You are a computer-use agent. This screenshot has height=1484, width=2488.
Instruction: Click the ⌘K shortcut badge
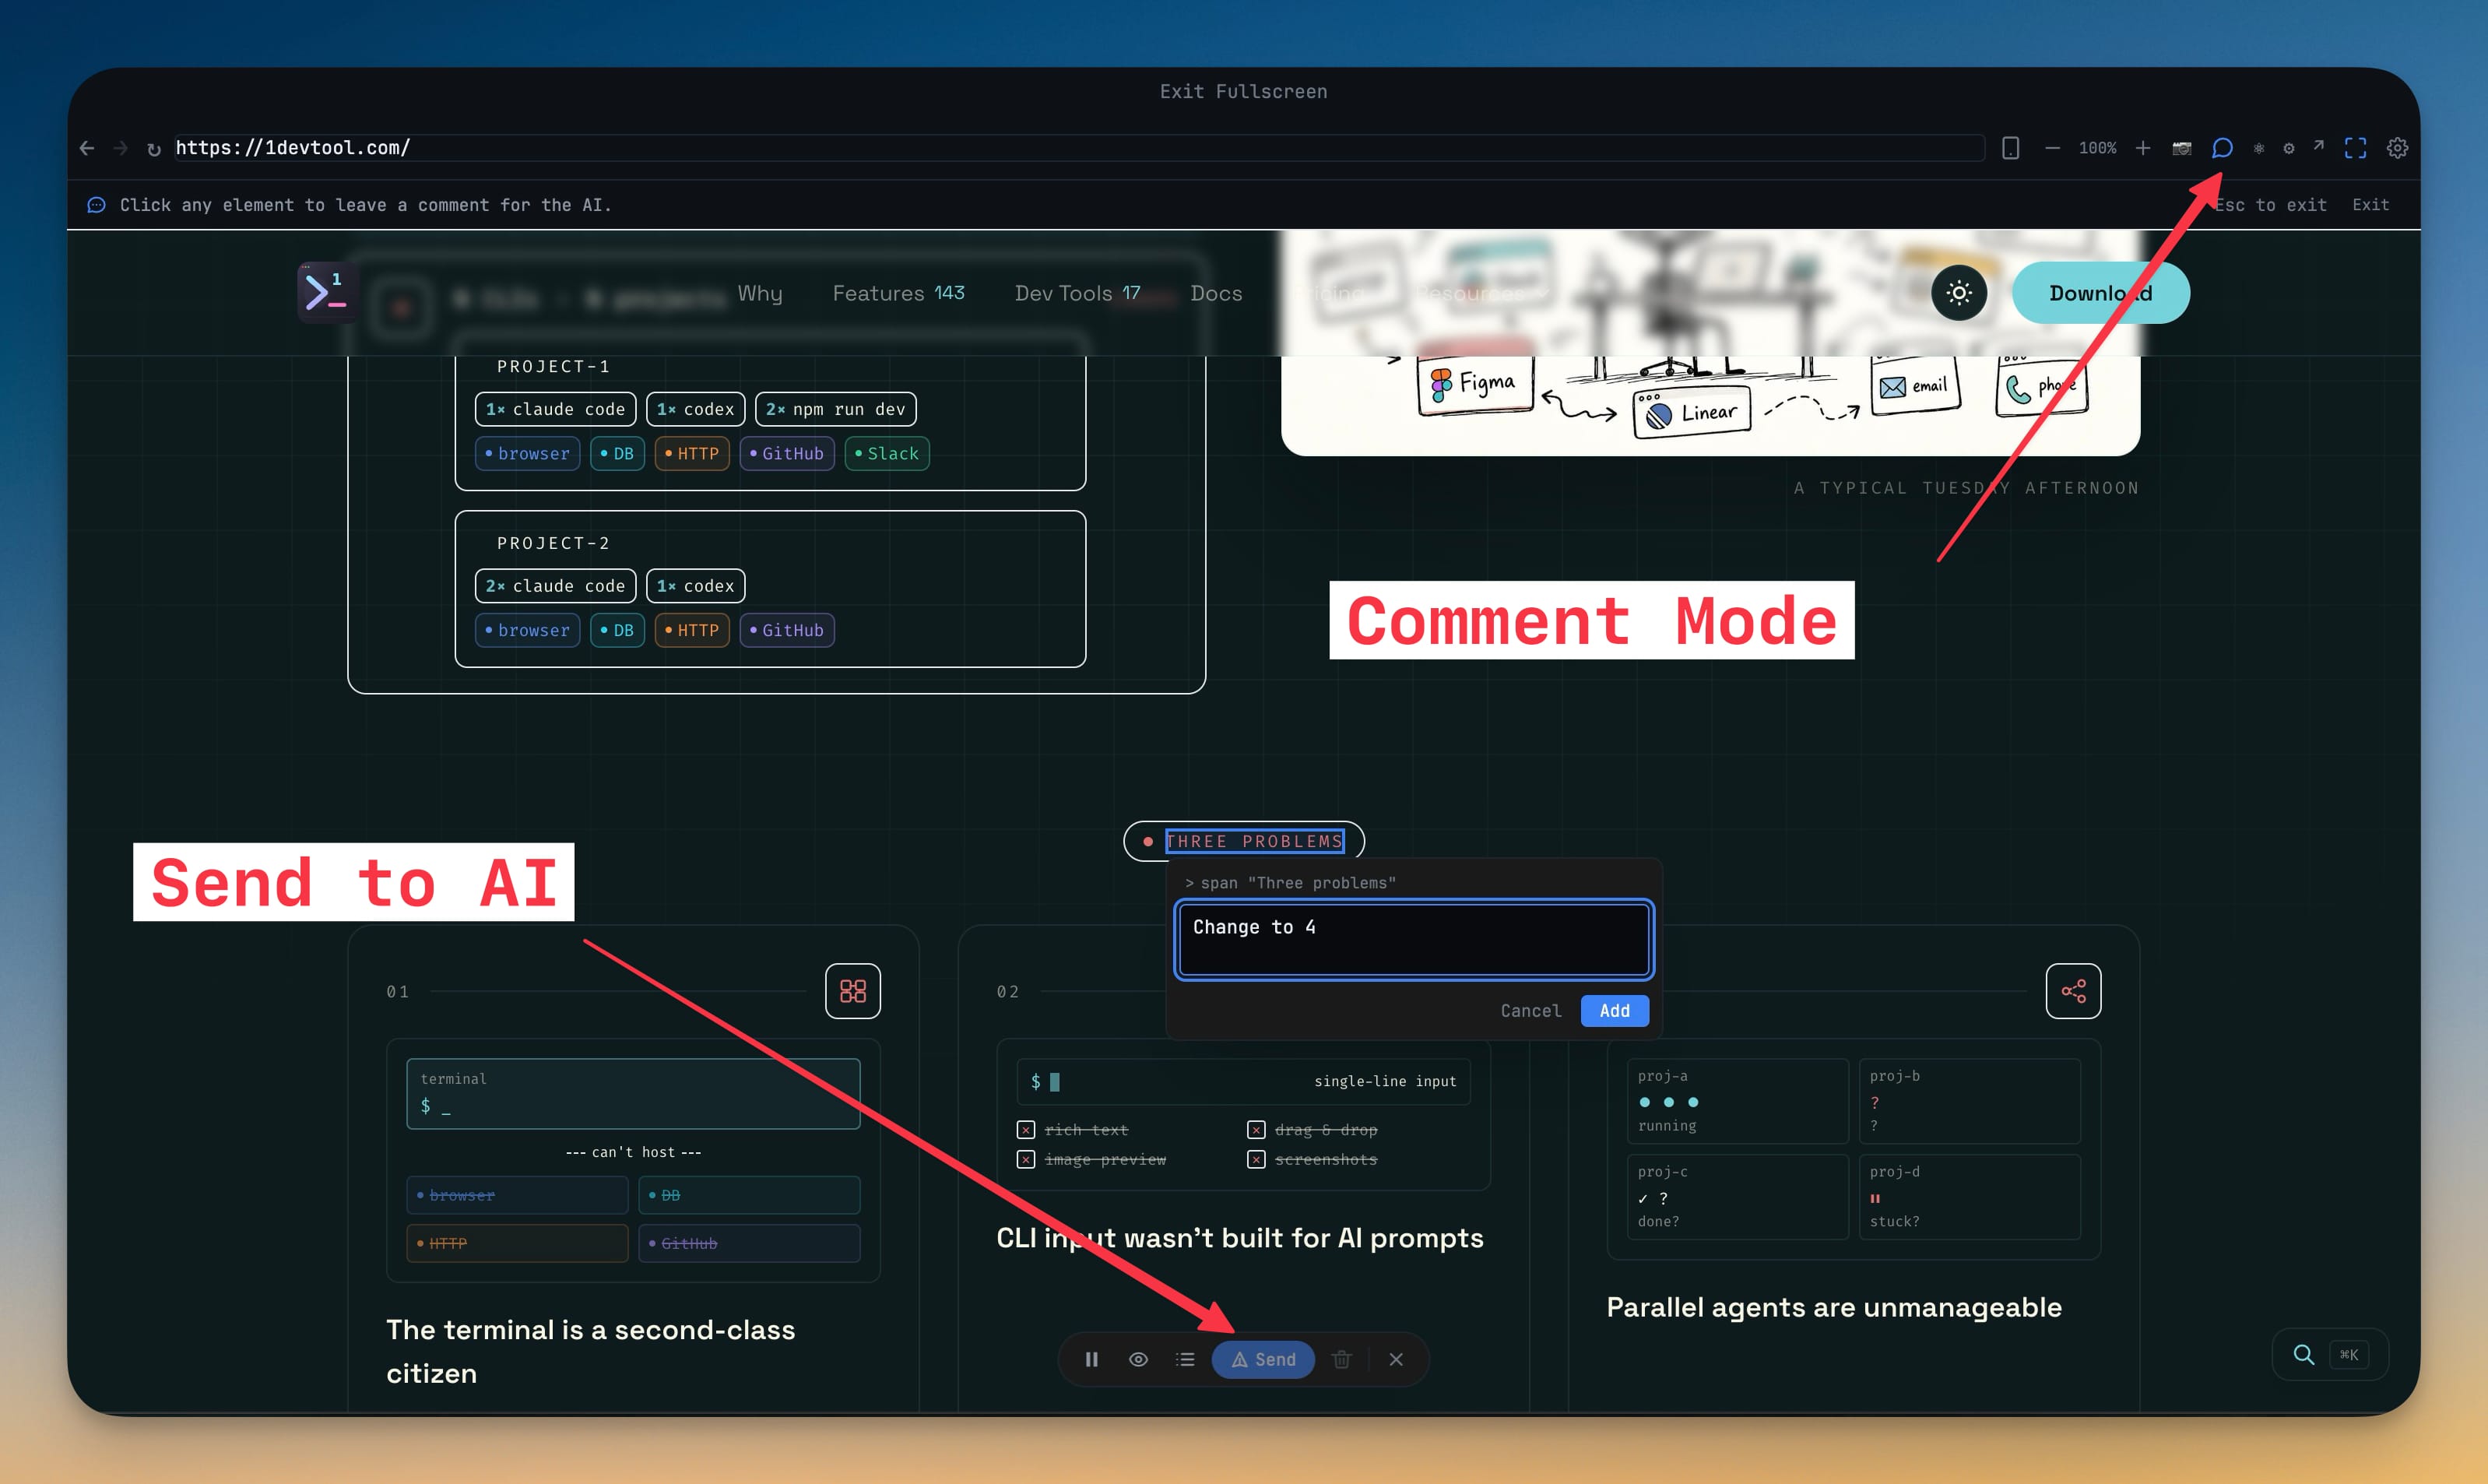pos(2348,1355)
